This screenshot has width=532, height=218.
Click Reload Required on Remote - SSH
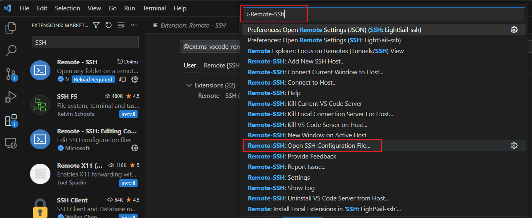coord(93,79)
